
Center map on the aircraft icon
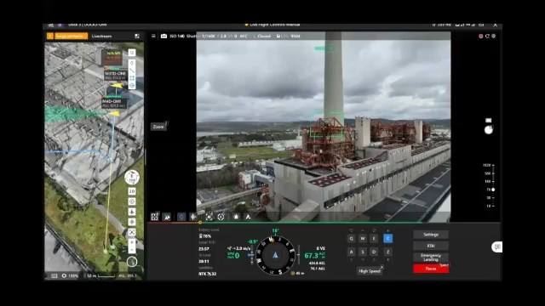tap(132, 212)
